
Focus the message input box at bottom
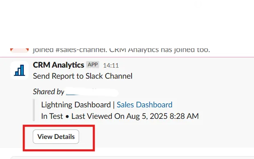coord(132,158)
